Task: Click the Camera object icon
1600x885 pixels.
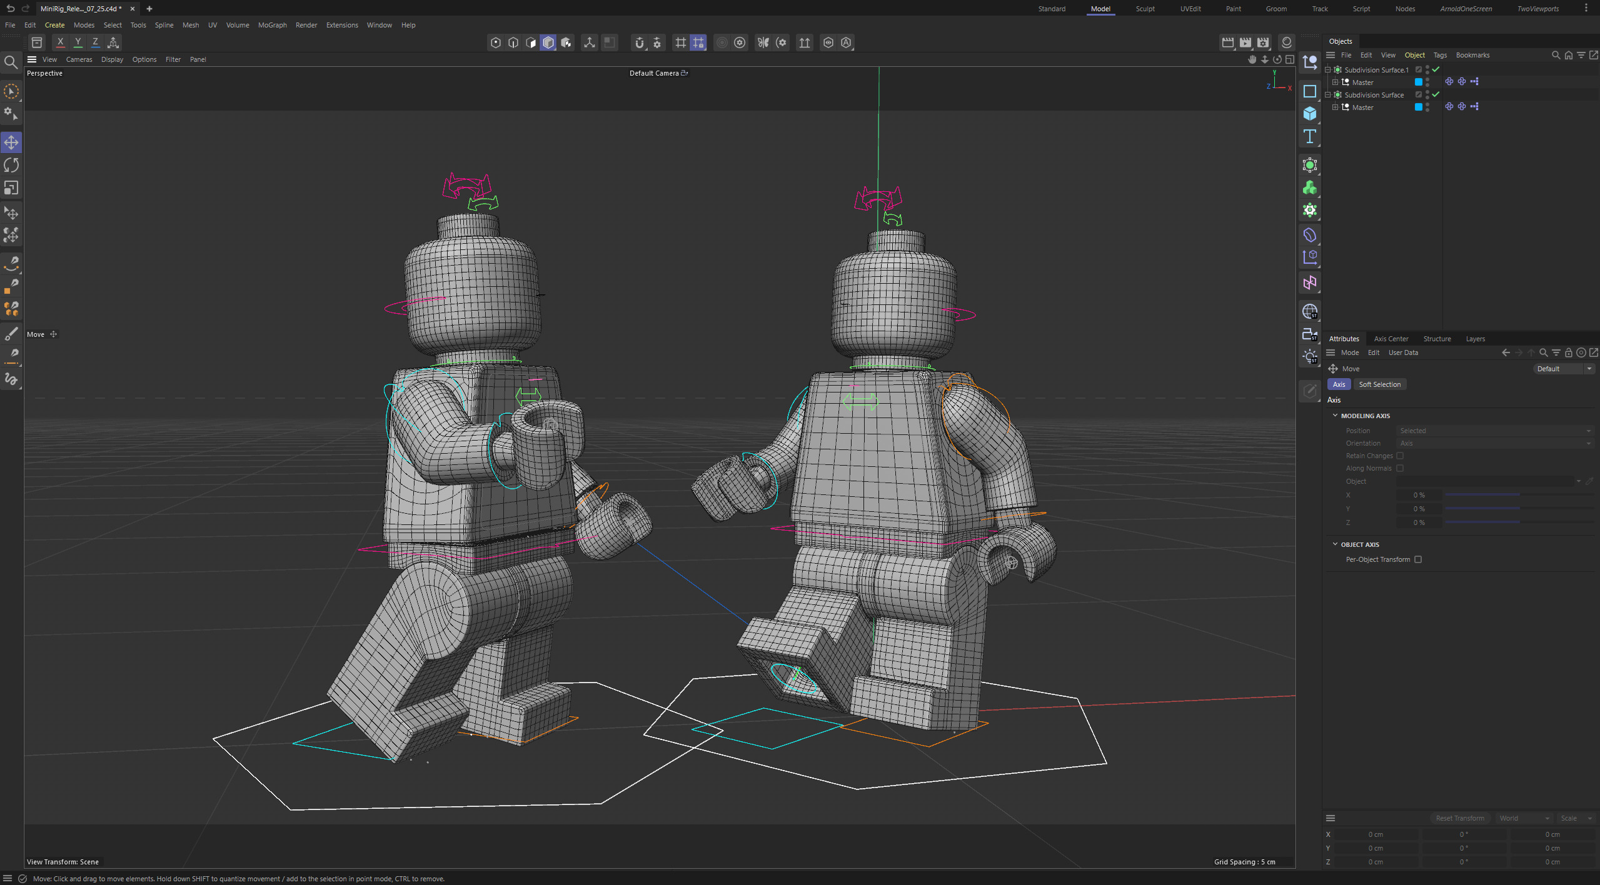Action: pos(1310,334)
